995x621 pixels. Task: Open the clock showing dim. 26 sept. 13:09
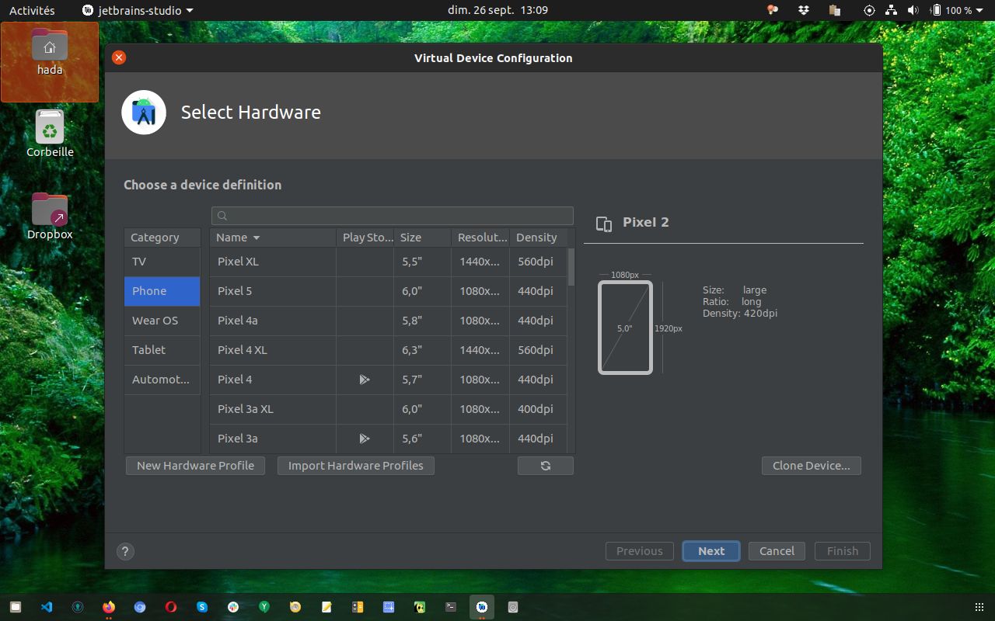pyautogui.click(x=498, y=10)
